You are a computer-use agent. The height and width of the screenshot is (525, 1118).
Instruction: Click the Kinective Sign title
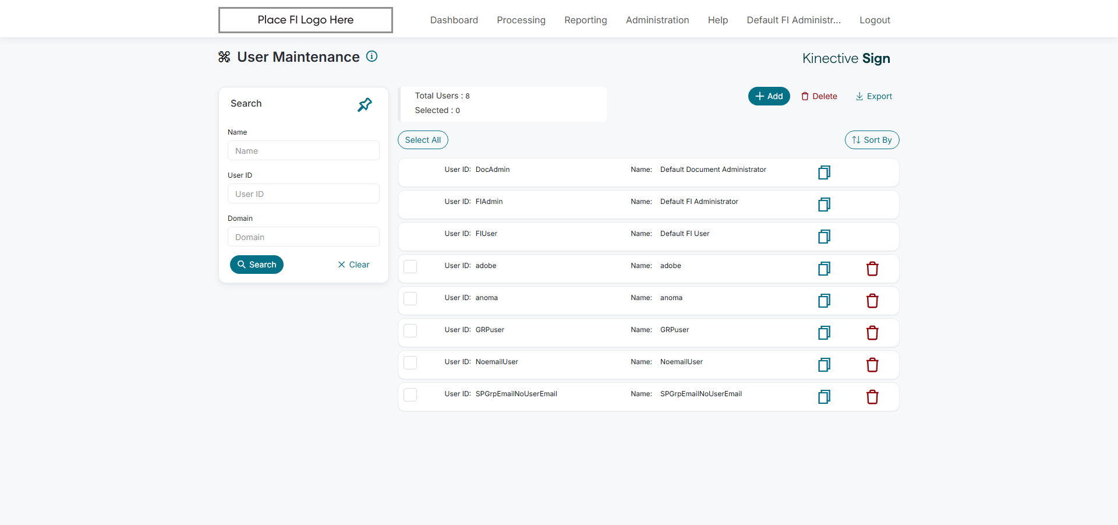click(846, 58)
